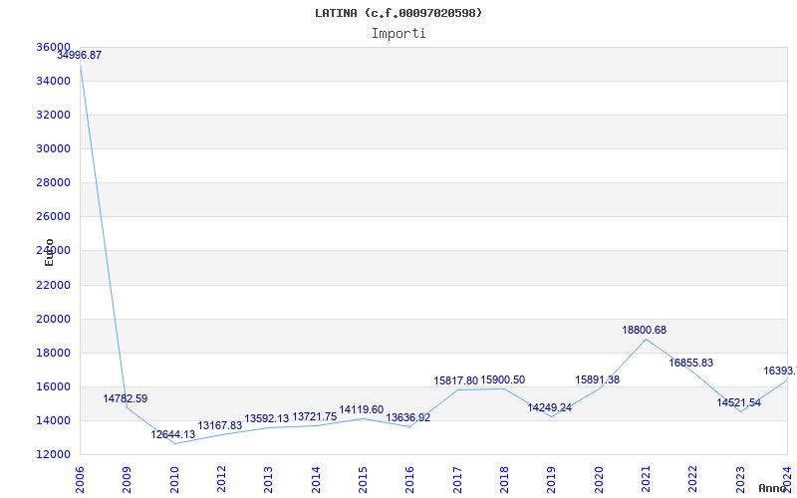Select the 13636.92 data label

coord(408,417)
